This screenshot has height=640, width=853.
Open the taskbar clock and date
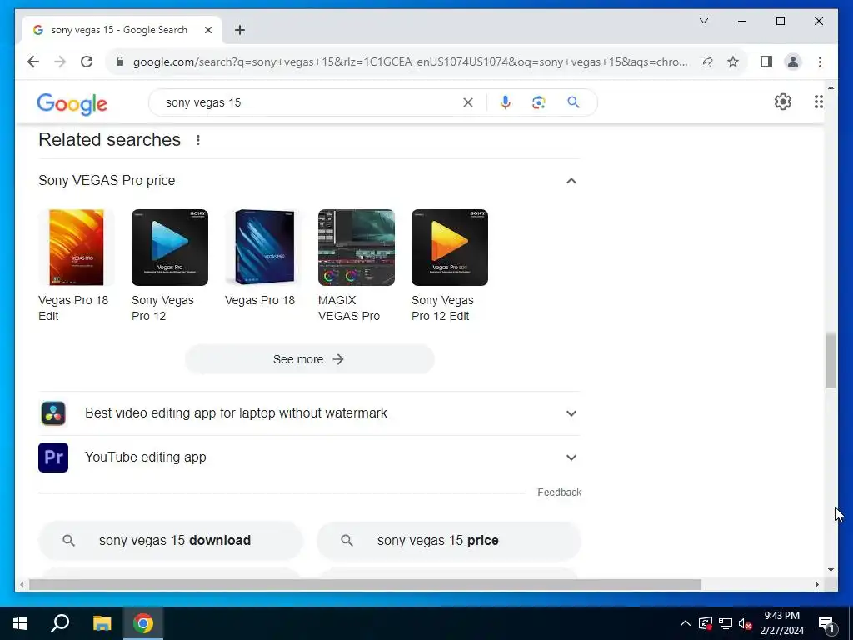pyautogui.click(x=781, y=623)
